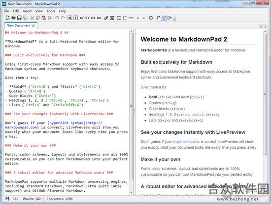Click the book icon in status bar
This screenshot has height=204, width=271.
(16, 199)
